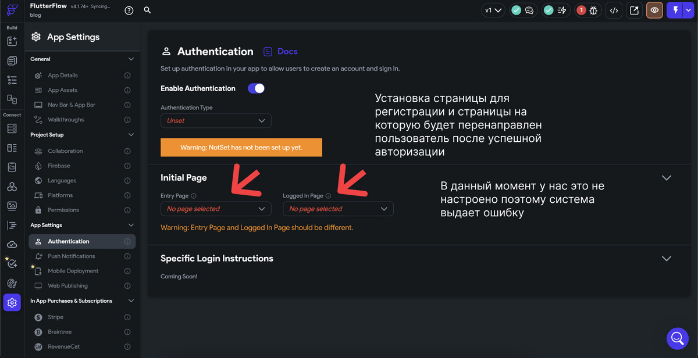Open Walkthroughs settings
This screenshot has height=358, width=698.
tap(82, 120)
